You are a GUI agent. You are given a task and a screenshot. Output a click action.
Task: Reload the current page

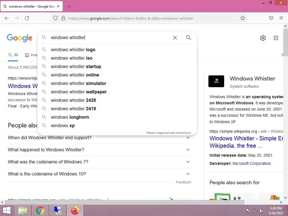tap(27, 18)
